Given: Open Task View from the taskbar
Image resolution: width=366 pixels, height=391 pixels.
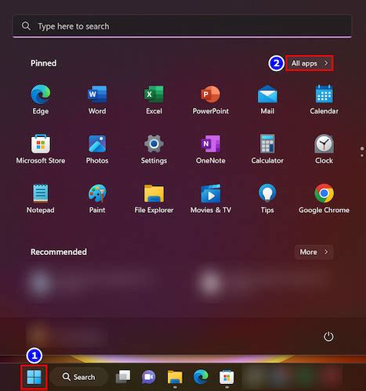Looking at the screenshot, I should 123,377.
